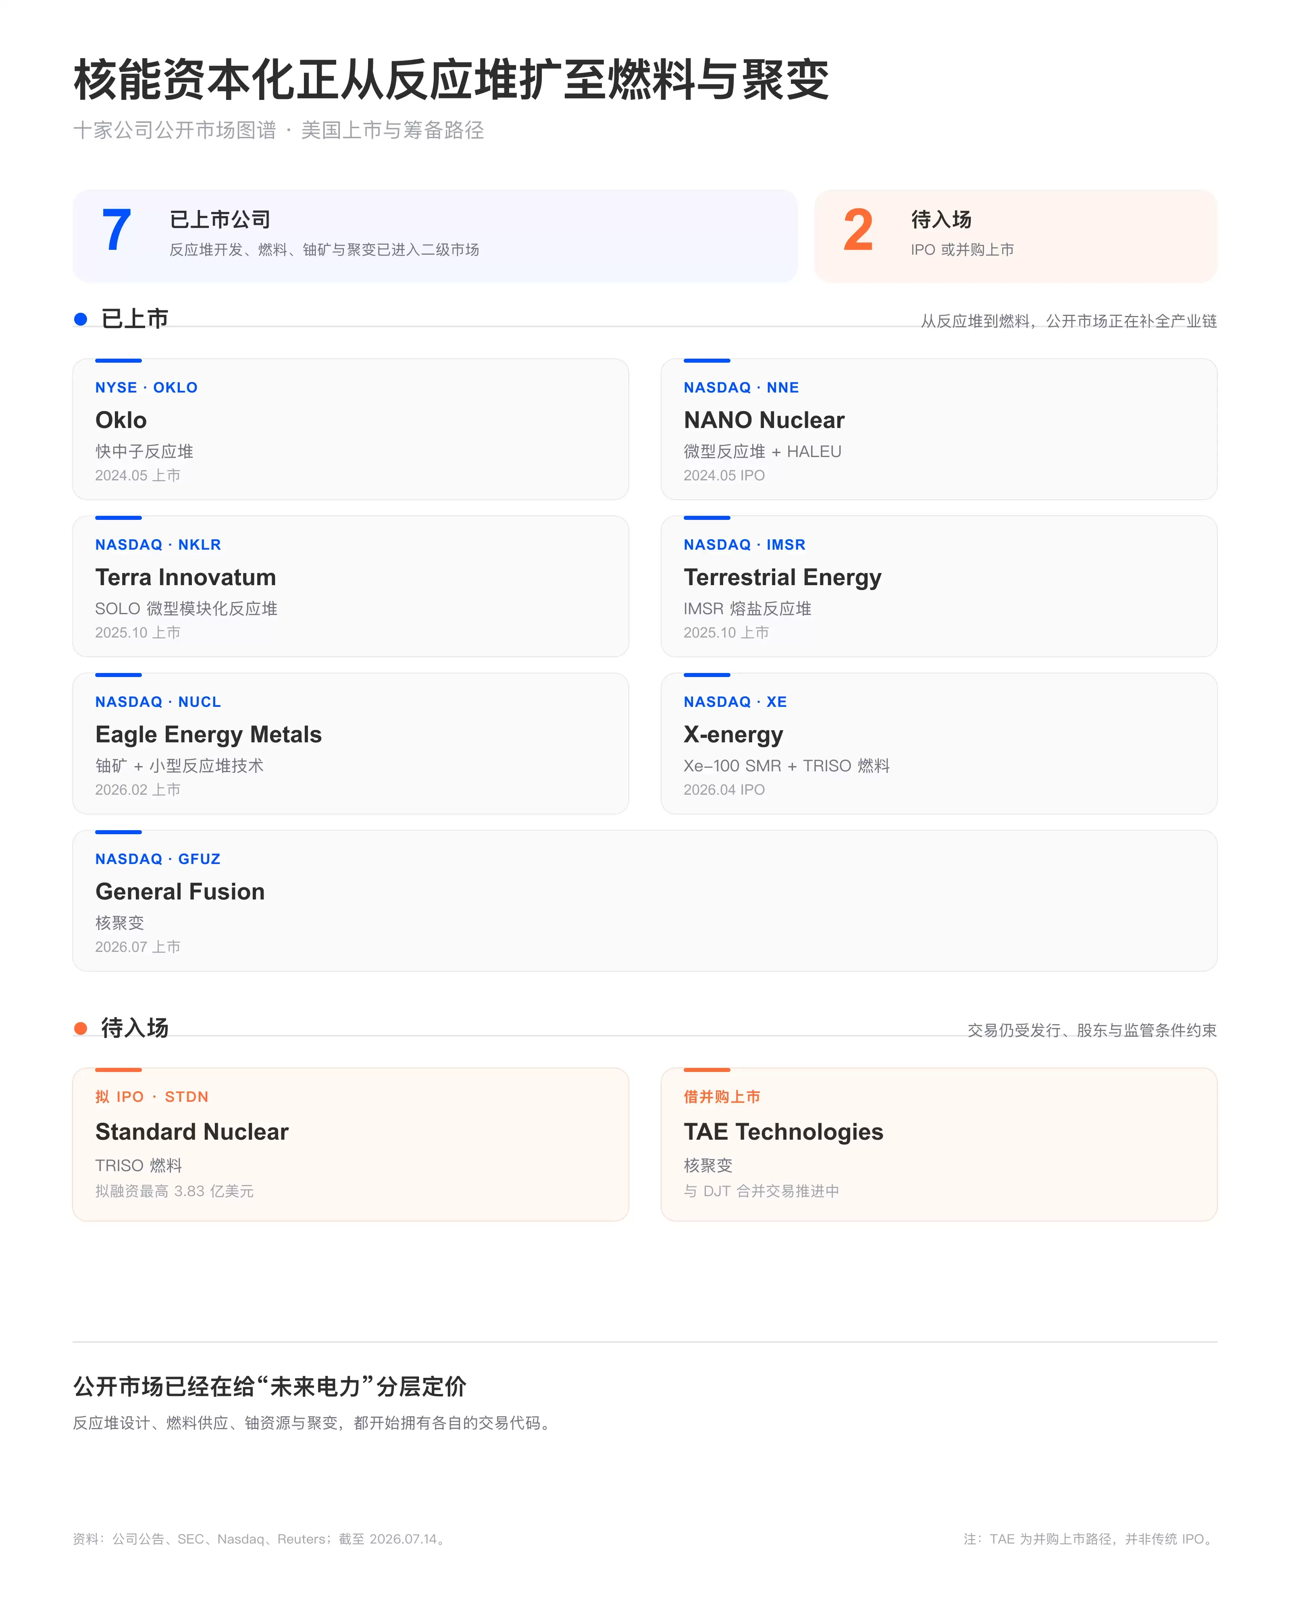Click 铀矿 + 小型反应堆技术 description
Screen dimensions: 1290x1612
(179, 766)
